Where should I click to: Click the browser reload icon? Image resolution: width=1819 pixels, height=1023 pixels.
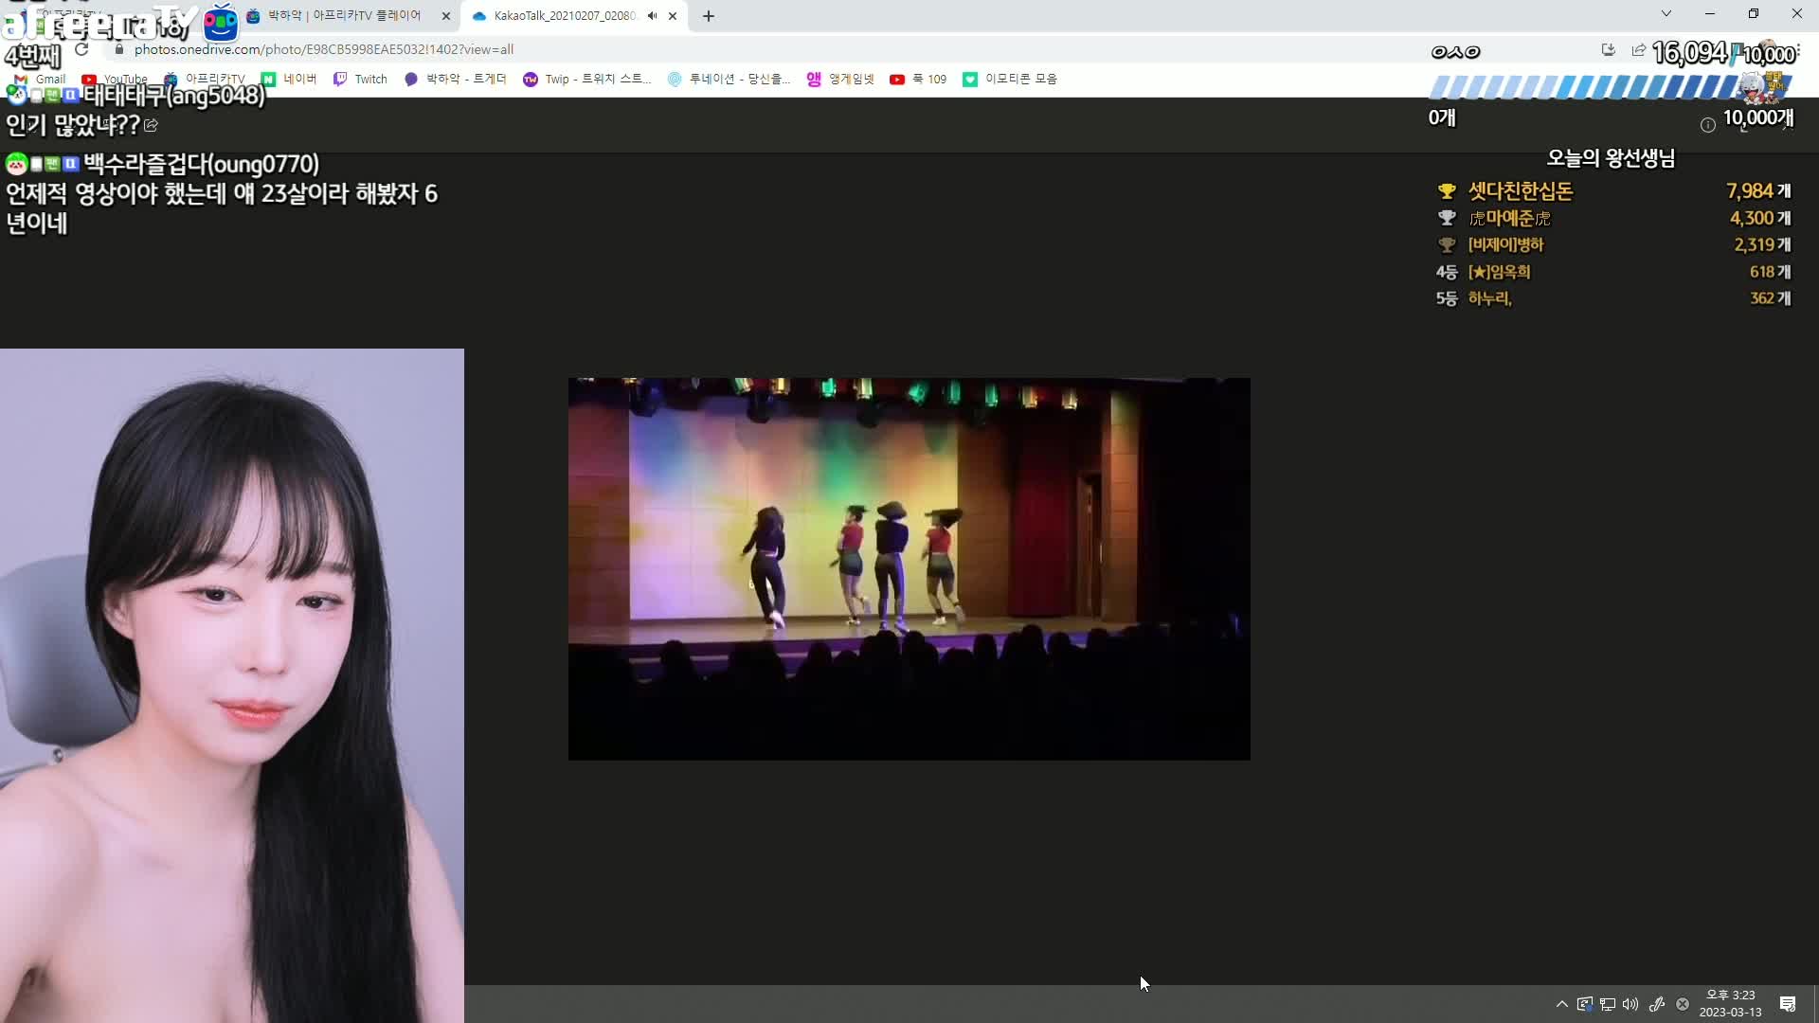81,49
